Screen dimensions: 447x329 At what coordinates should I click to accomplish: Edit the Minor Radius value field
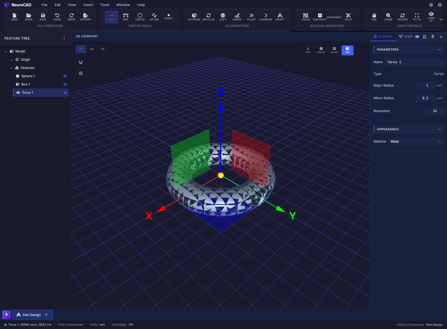[425, 98]
